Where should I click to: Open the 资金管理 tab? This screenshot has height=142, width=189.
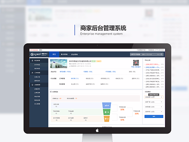point(74,55)
